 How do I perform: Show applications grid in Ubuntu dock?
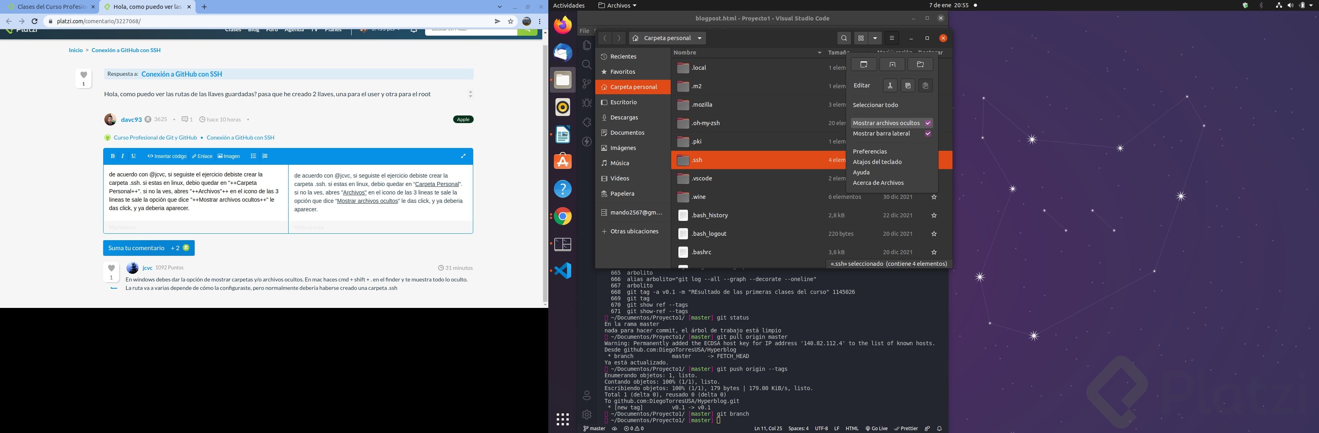click(x=563, y=420)
